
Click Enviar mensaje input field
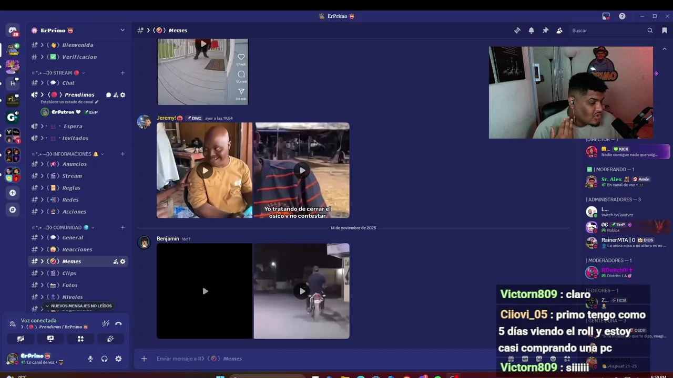tap(315, 359)
